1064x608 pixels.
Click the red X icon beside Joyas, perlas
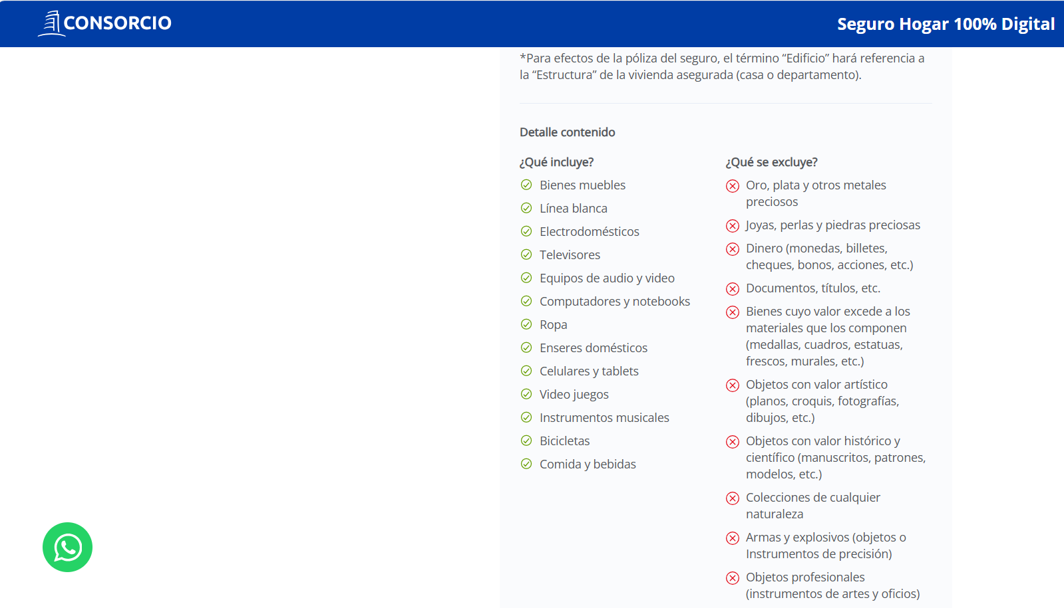[x=733, y=226]
